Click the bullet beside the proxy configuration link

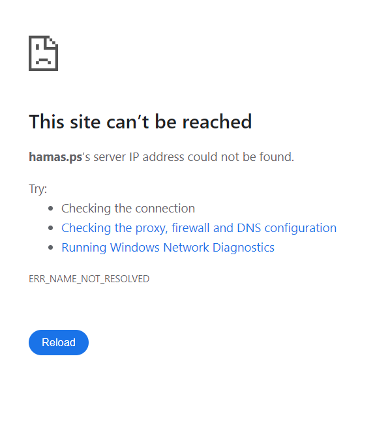click(x=50, y=228)
